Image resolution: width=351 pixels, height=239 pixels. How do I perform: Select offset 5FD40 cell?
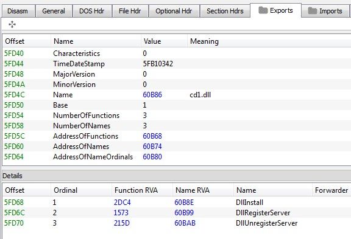14,54
